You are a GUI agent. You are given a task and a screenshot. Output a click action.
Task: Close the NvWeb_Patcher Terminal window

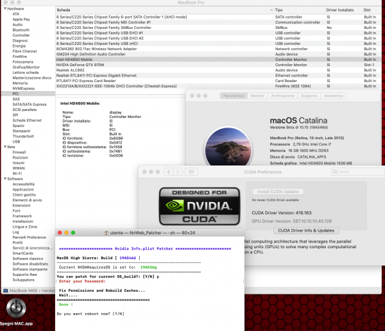60,233
